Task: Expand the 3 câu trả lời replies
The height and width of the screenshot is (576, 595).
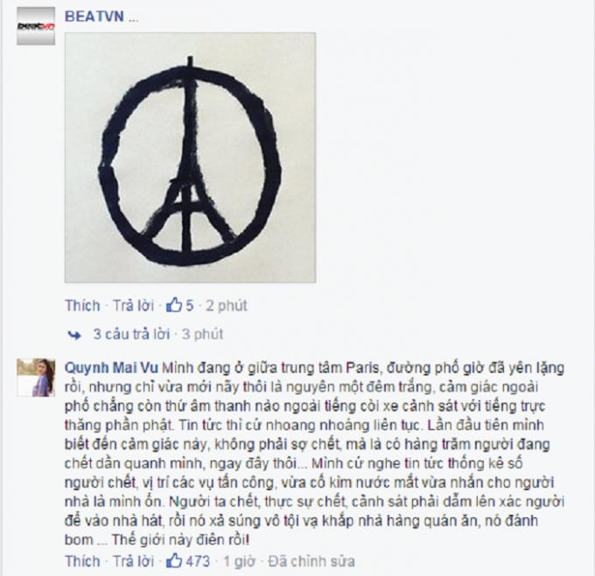Action: coord(131,334)
